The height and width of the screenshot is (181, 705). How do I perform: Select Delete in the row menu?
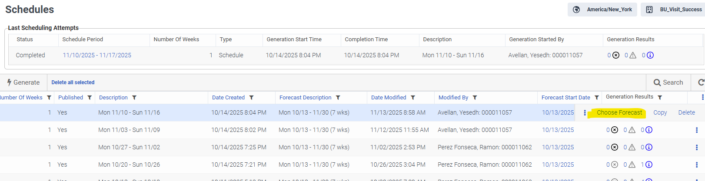(686, 112)
